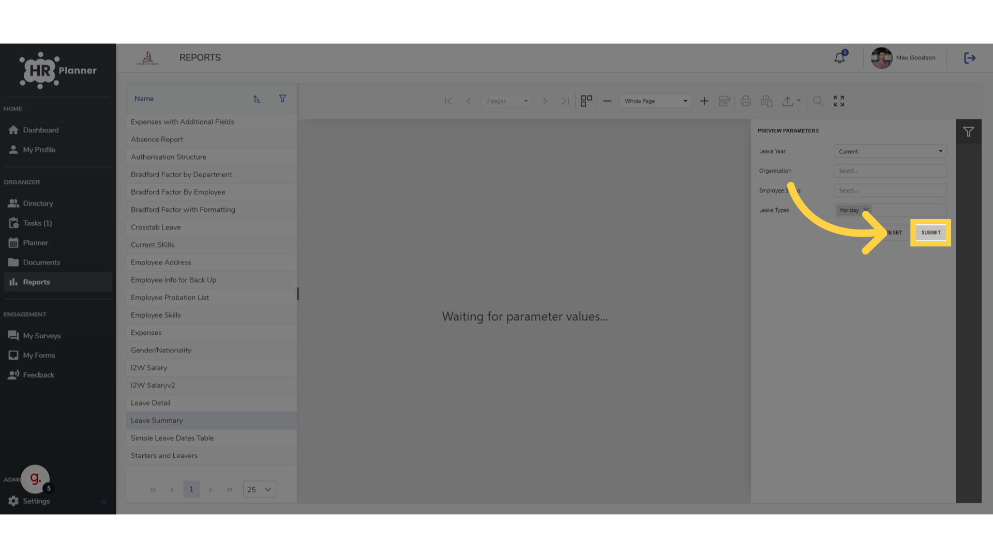
Task: Click the logout icon
Action: [x=970, y=58]
